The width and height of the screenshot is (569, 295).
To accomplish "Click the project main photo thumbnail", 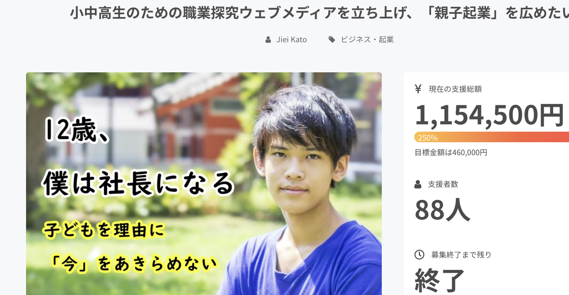I will 204,184.
